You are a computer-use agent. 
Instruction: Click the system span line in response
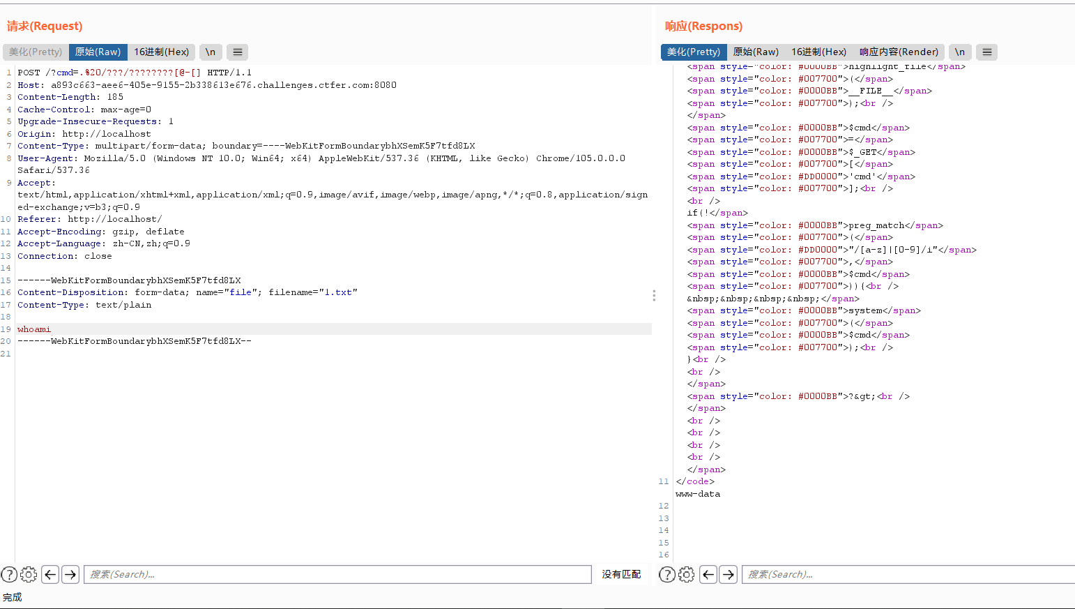pyautogui.click(x=804, y=310)
